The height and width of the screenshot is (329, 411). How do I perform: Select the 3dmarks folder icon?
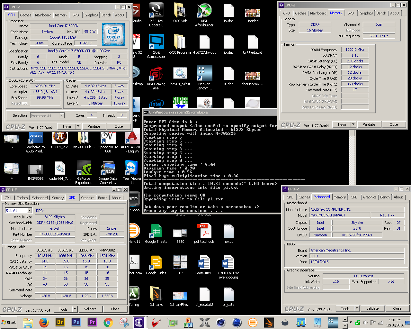[x=156, y=297]
